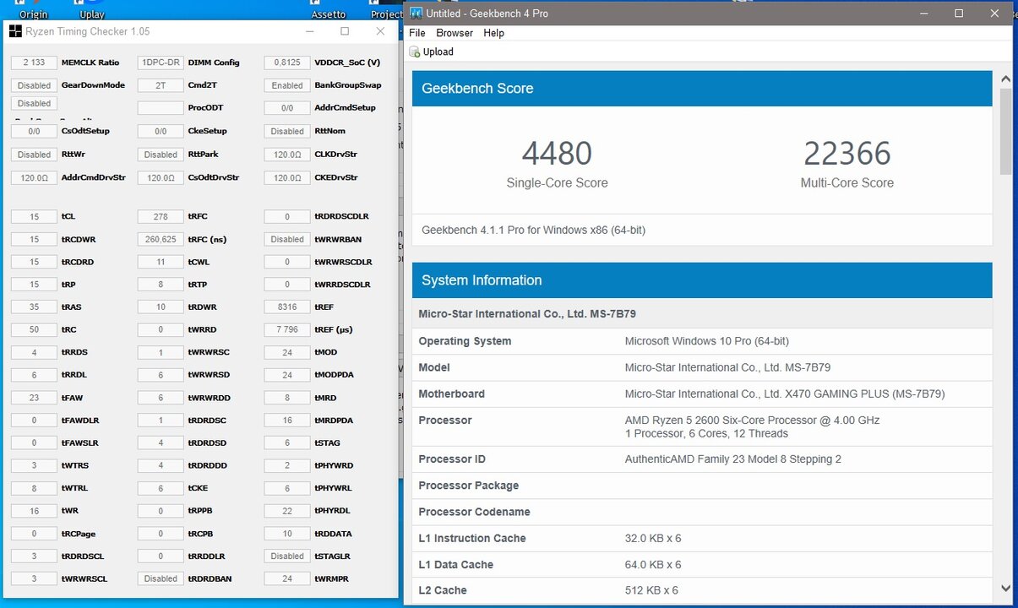Click the tSTAGLR Disabled field
Image resolution: width=1018 pixels, height=608 pixels.
point(287,556)
